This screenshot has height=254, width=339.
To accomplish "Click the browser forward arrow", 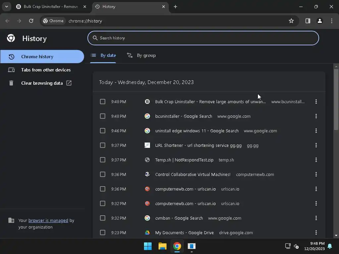I will pyautogui.click(x=19, y=21).
